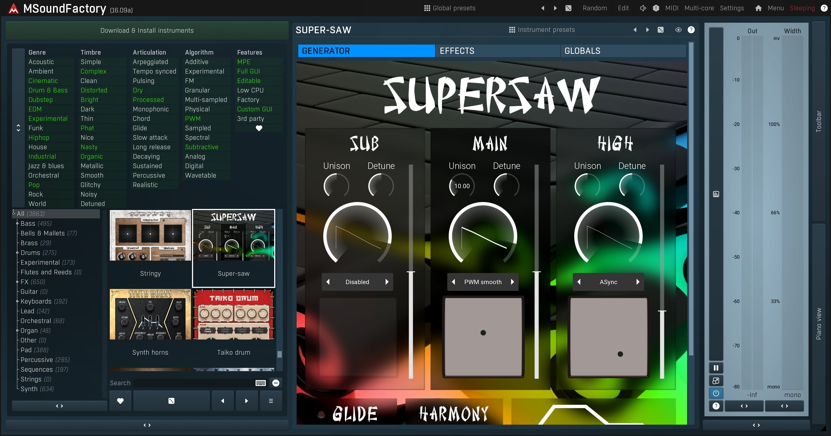The width and height of the screenshot is (831, 436).
Task: Go to previous instrument in browser
Action: click(223, 401)
